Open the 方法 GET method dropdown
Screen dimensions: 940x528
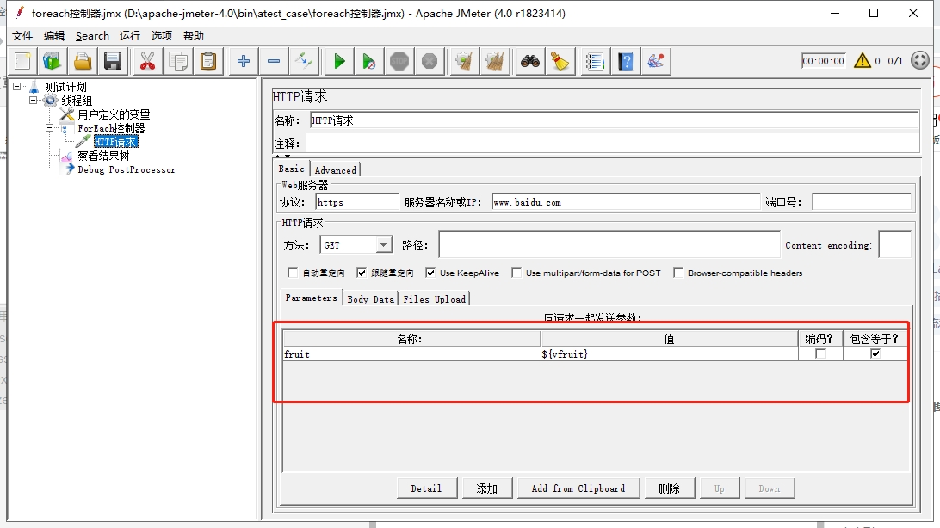click(384, 245)
